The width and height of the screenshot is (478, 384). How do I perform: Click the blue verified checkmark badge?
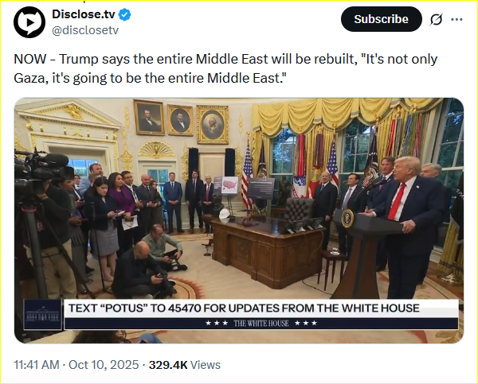pyautogui.click(x=125, y=14)
